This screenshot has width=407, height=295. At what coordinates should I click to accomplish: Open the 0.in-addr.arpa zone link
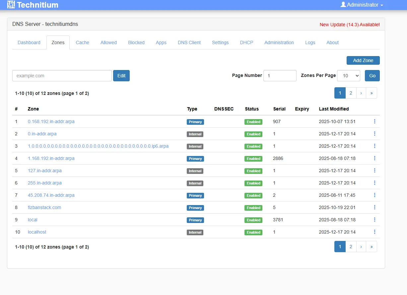click(x=42, y=134)
